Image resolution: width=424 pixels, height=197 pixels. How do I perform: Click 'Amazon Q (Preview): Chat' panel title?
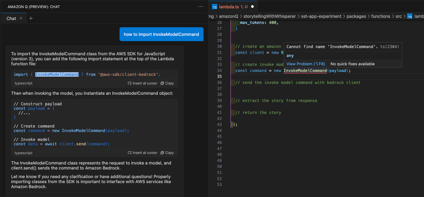pyautogui.click(x=34, y=7)
